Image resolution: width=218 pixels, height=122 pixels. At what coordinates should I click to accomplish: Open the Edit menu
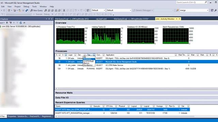click(x=3, y=6)
